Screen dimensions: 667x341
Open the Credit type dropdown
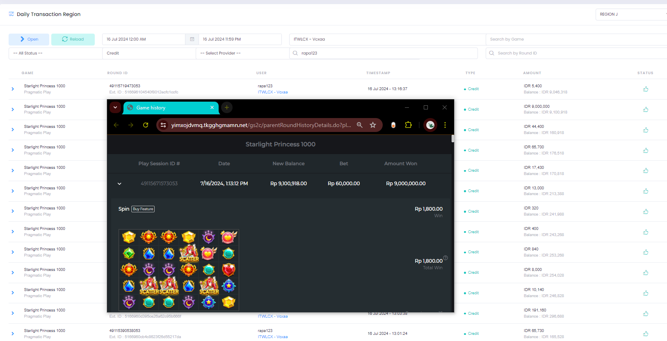point(149,53)
